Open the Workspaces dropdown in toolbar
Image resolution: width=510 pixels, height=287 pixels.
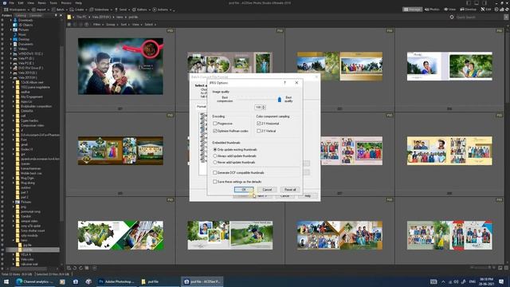16,10
